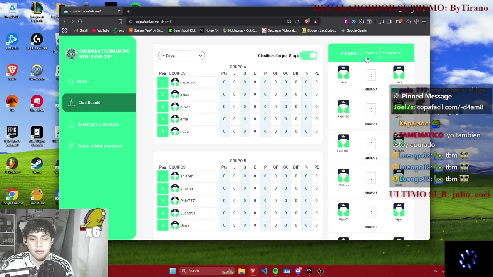Open Overwatch desktop shortcut
This screenshot has height=277, width=493.
[x=37, y=72]
